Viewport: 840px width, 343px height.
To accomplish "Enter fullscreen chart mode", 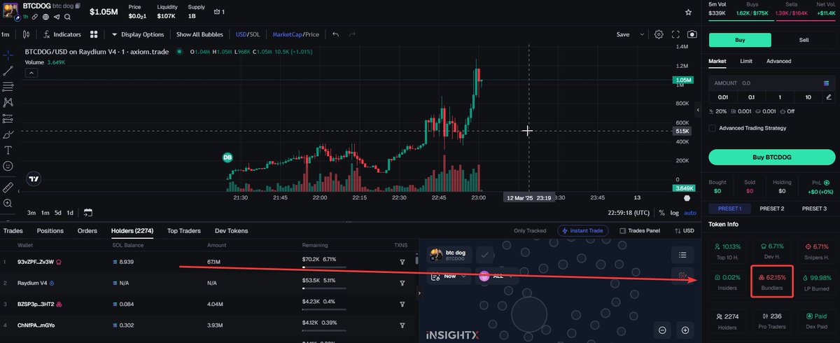I will tap(675, 34).
